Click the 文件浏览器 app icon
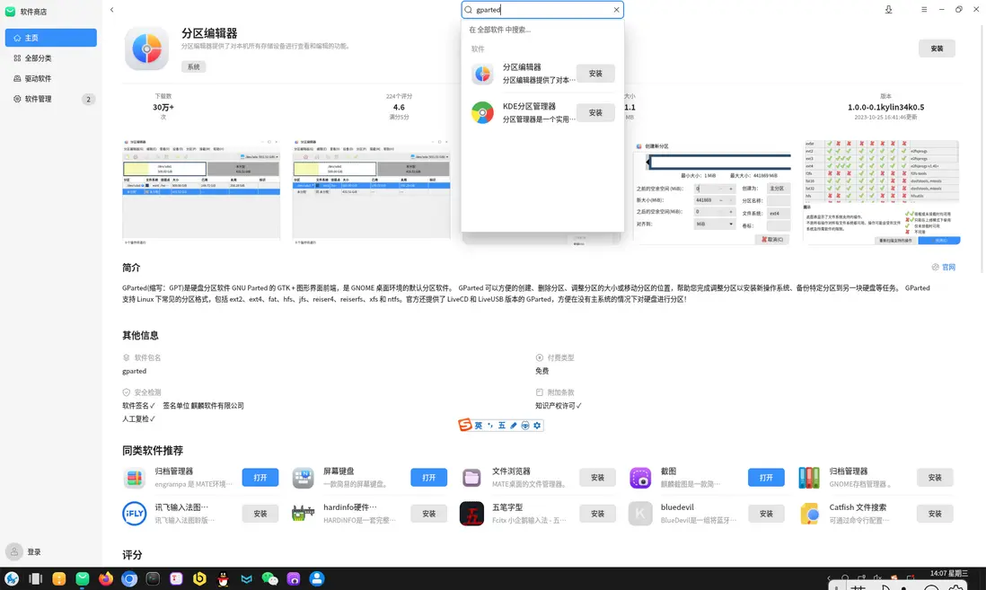The height and width of the screenshot is (590, 986). [x=471, y=478]
